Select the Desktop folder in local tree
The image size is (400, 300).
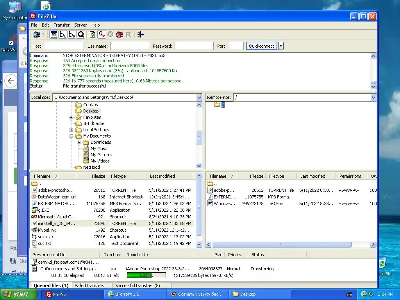point(91,111)
